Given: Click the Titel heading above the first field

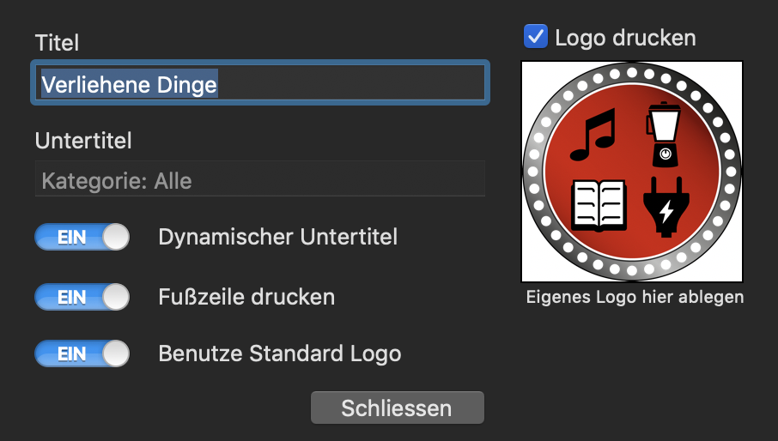Looking at the screenshot, I should (x=57, y=43).
